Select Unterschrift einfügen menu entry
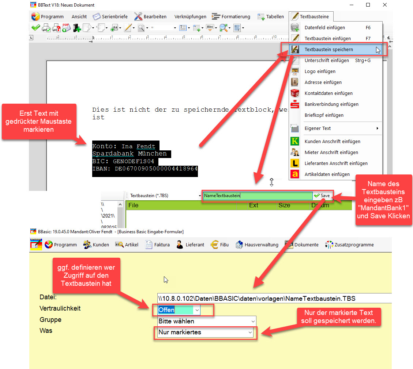413x369 pixels. pyautogui.click(x=335, y=61)
